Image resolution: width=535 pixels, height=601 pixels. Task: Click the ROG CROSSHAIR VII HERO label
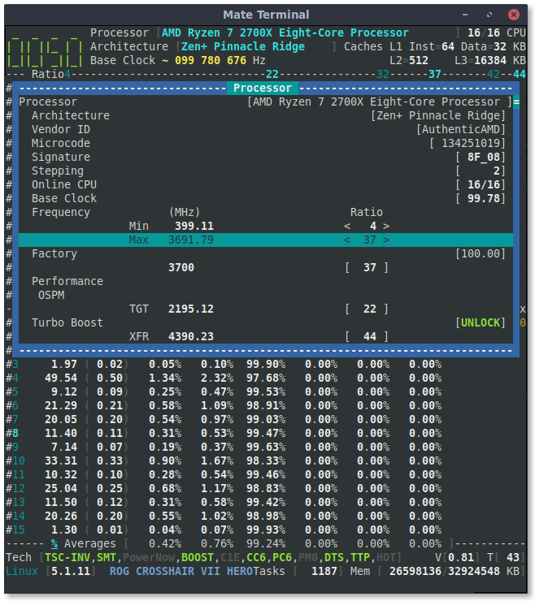coord(181,571)
